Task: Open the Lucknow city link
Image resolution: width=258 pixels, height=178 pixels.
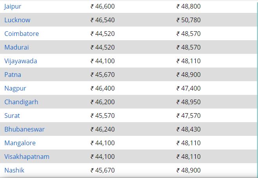Action: [x=17, y=20]
